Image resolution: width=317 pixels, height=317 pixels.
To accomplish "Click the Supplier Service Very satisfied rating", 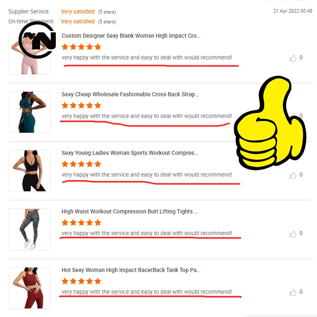I will 78,11.
